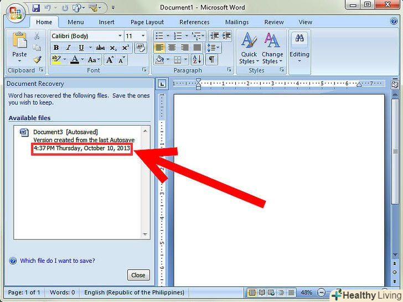Click the Redo repeat icon
The height and width of the screenshot is (302, 403).
pos(65,8)
